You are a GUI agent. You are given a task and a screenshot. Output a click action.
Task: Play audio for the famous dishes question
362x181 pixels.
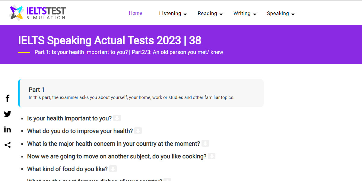(x=167, y=180)
